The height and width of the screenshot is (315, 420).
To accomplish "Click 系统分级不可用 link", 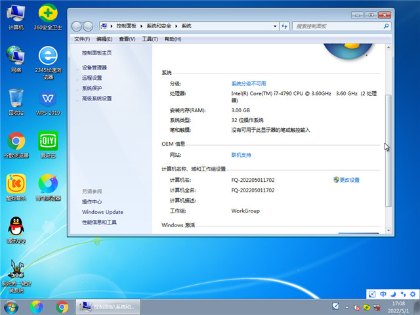I will 249,83.
